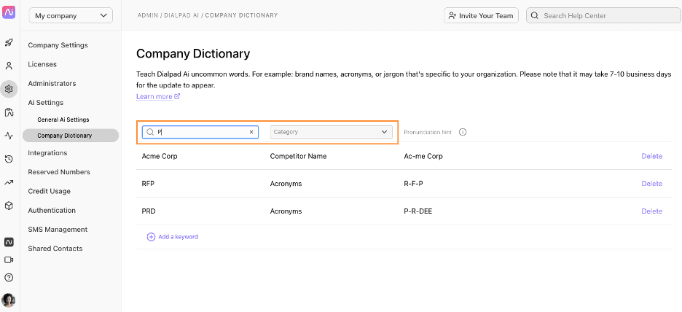Viewport: 682px width, 312px height.
Task: Open the person icon in left sidebar
Action: 9,66
